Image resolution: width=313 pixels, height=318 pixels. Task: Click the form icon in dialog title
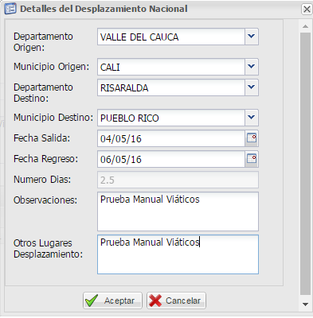(x=10, y=9)
